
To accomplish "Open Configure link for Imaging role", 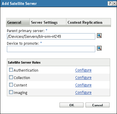I will pyautogui.click(x=83, y=93).
